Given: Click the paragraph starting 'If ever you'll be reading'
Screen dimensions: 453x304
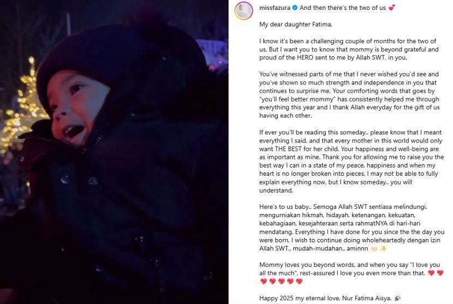Looking at the screenshot, I should [x=351, y=161].
